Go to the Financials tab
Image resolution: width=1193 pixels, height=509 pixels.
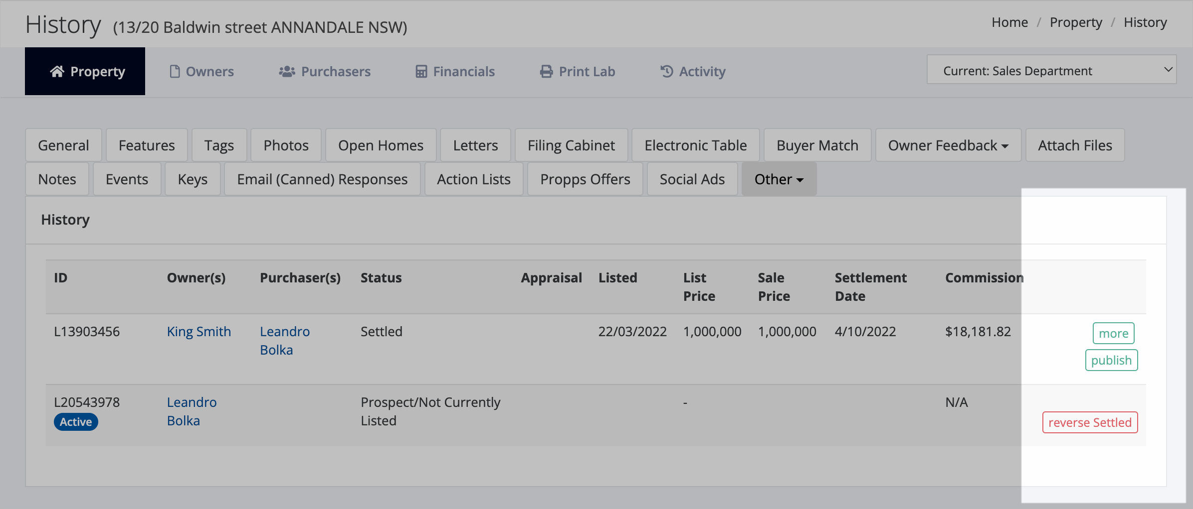[455, 71]
